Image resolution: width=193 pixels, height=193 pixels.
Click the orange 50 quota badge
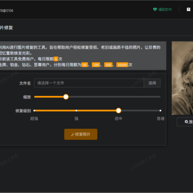click(x=84, y=65)
